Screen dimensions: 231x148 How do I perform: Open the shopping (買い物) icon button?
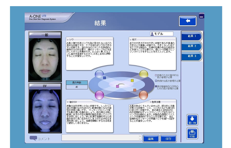click(x=192, y=120)
